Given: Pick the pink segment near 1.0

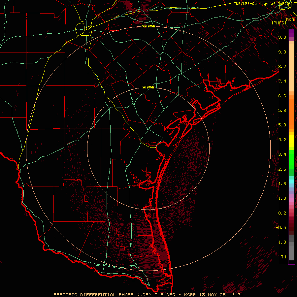Looking at the screenshot, I should tap(291, 200).
